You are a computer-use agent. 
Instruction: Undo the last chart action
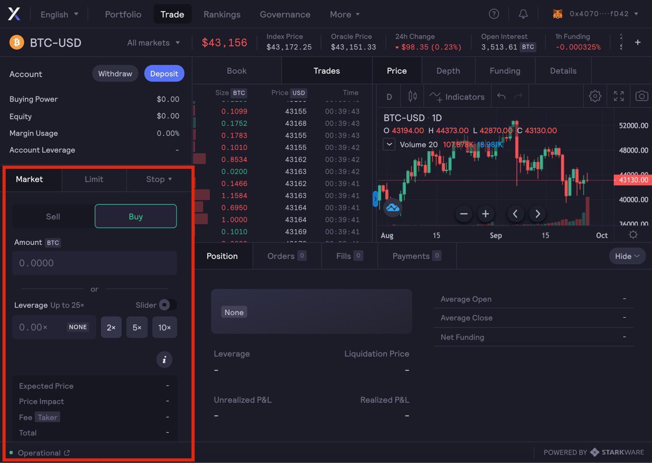[x=501, y=96]
